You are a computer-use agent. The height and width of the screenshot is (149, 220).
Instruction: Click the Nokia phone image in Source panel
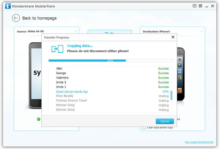tap(35, 75)
